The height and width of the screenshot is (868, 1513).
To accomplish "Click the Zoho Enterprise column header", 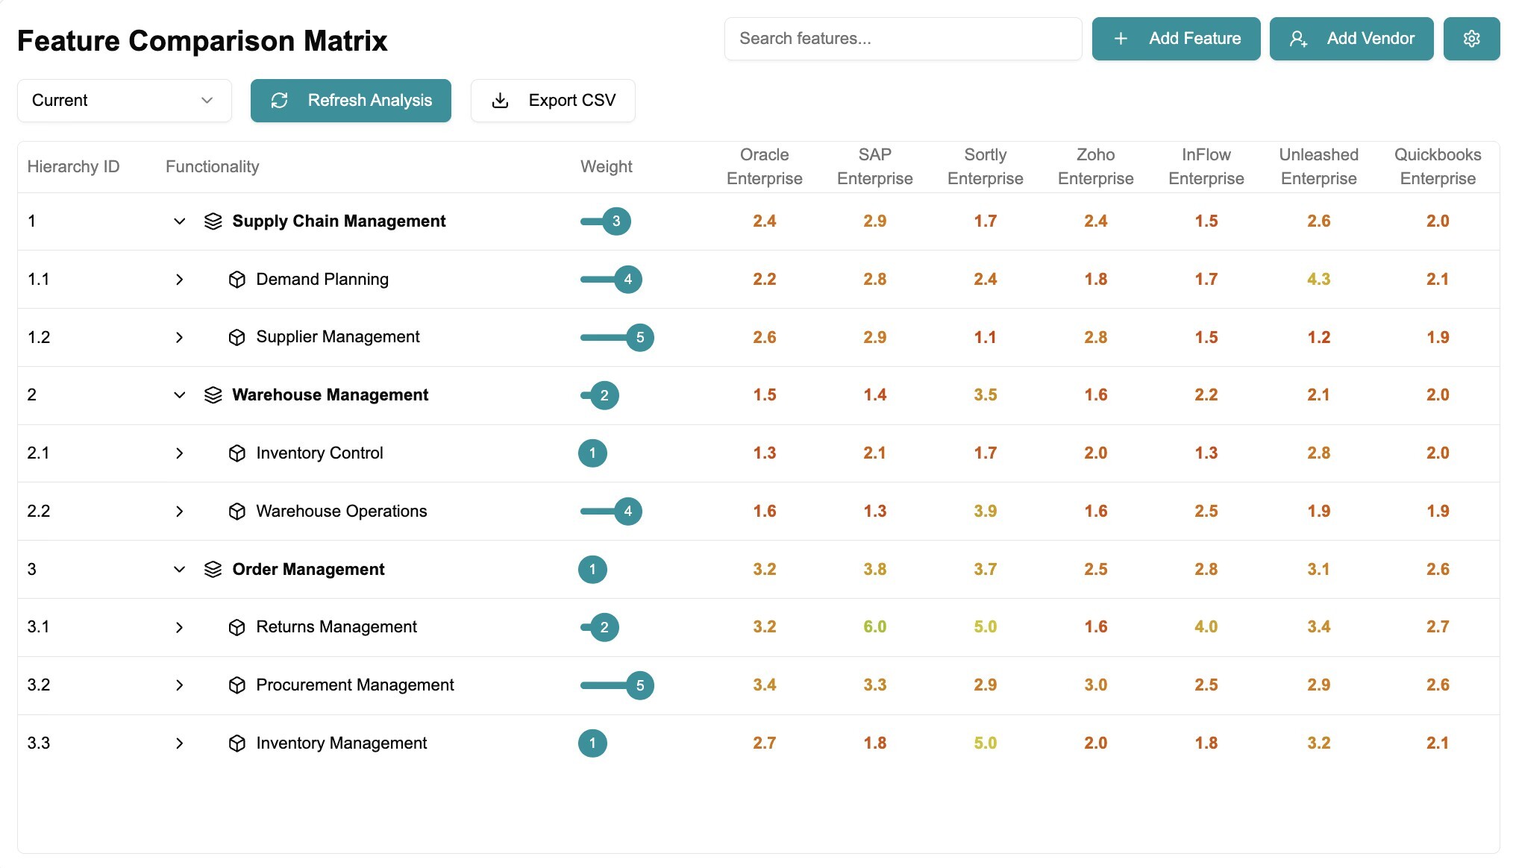I will [x=1096, y=167].
